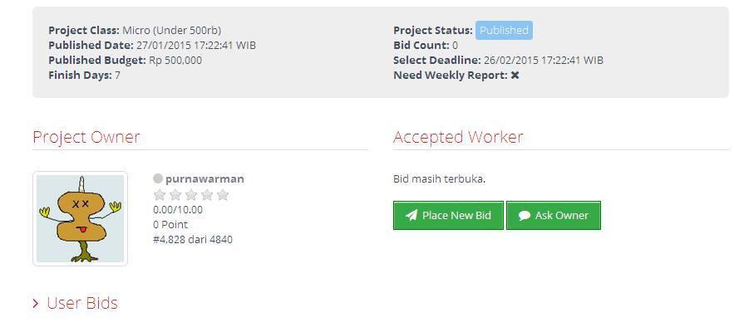Open the purnawarman profile link
The height and width of the screenshot is (332, 734).
tap(204, 178)
